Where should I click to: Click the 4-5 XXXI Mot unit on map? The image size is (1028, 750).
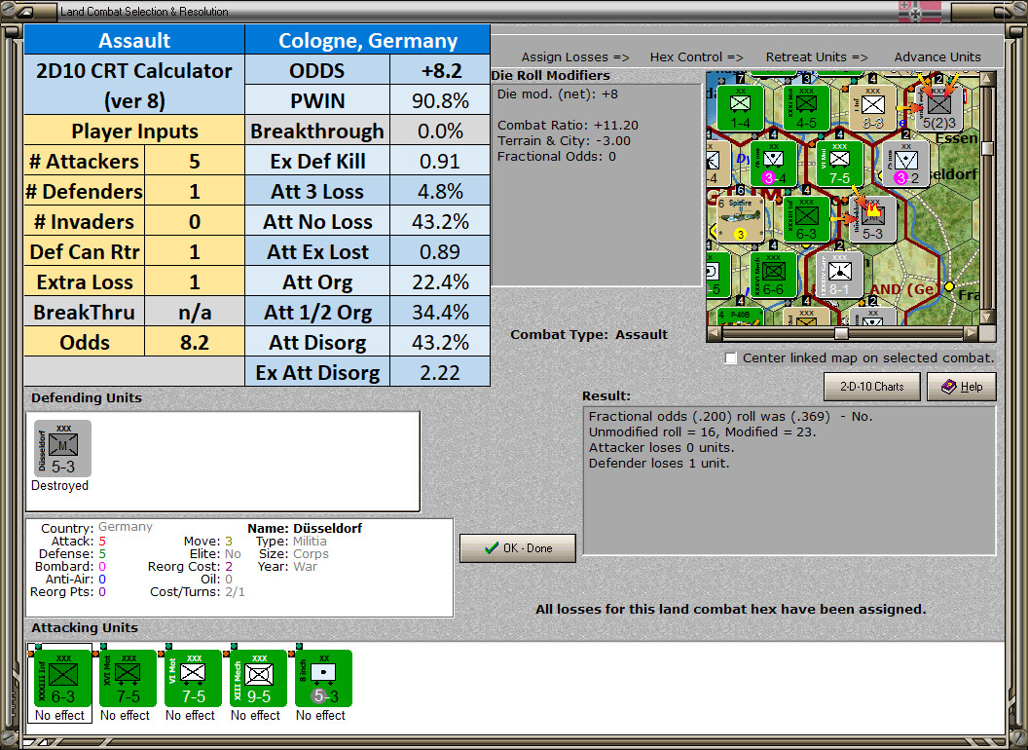(x=806, y=107)
